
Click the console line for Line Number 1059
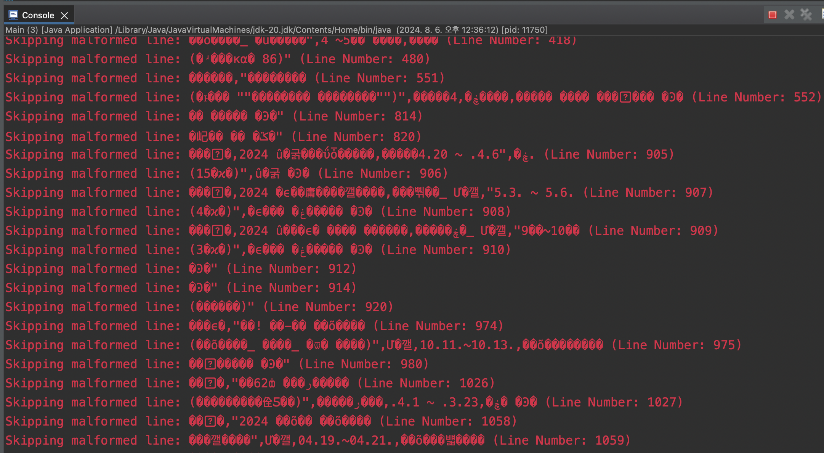317,440
